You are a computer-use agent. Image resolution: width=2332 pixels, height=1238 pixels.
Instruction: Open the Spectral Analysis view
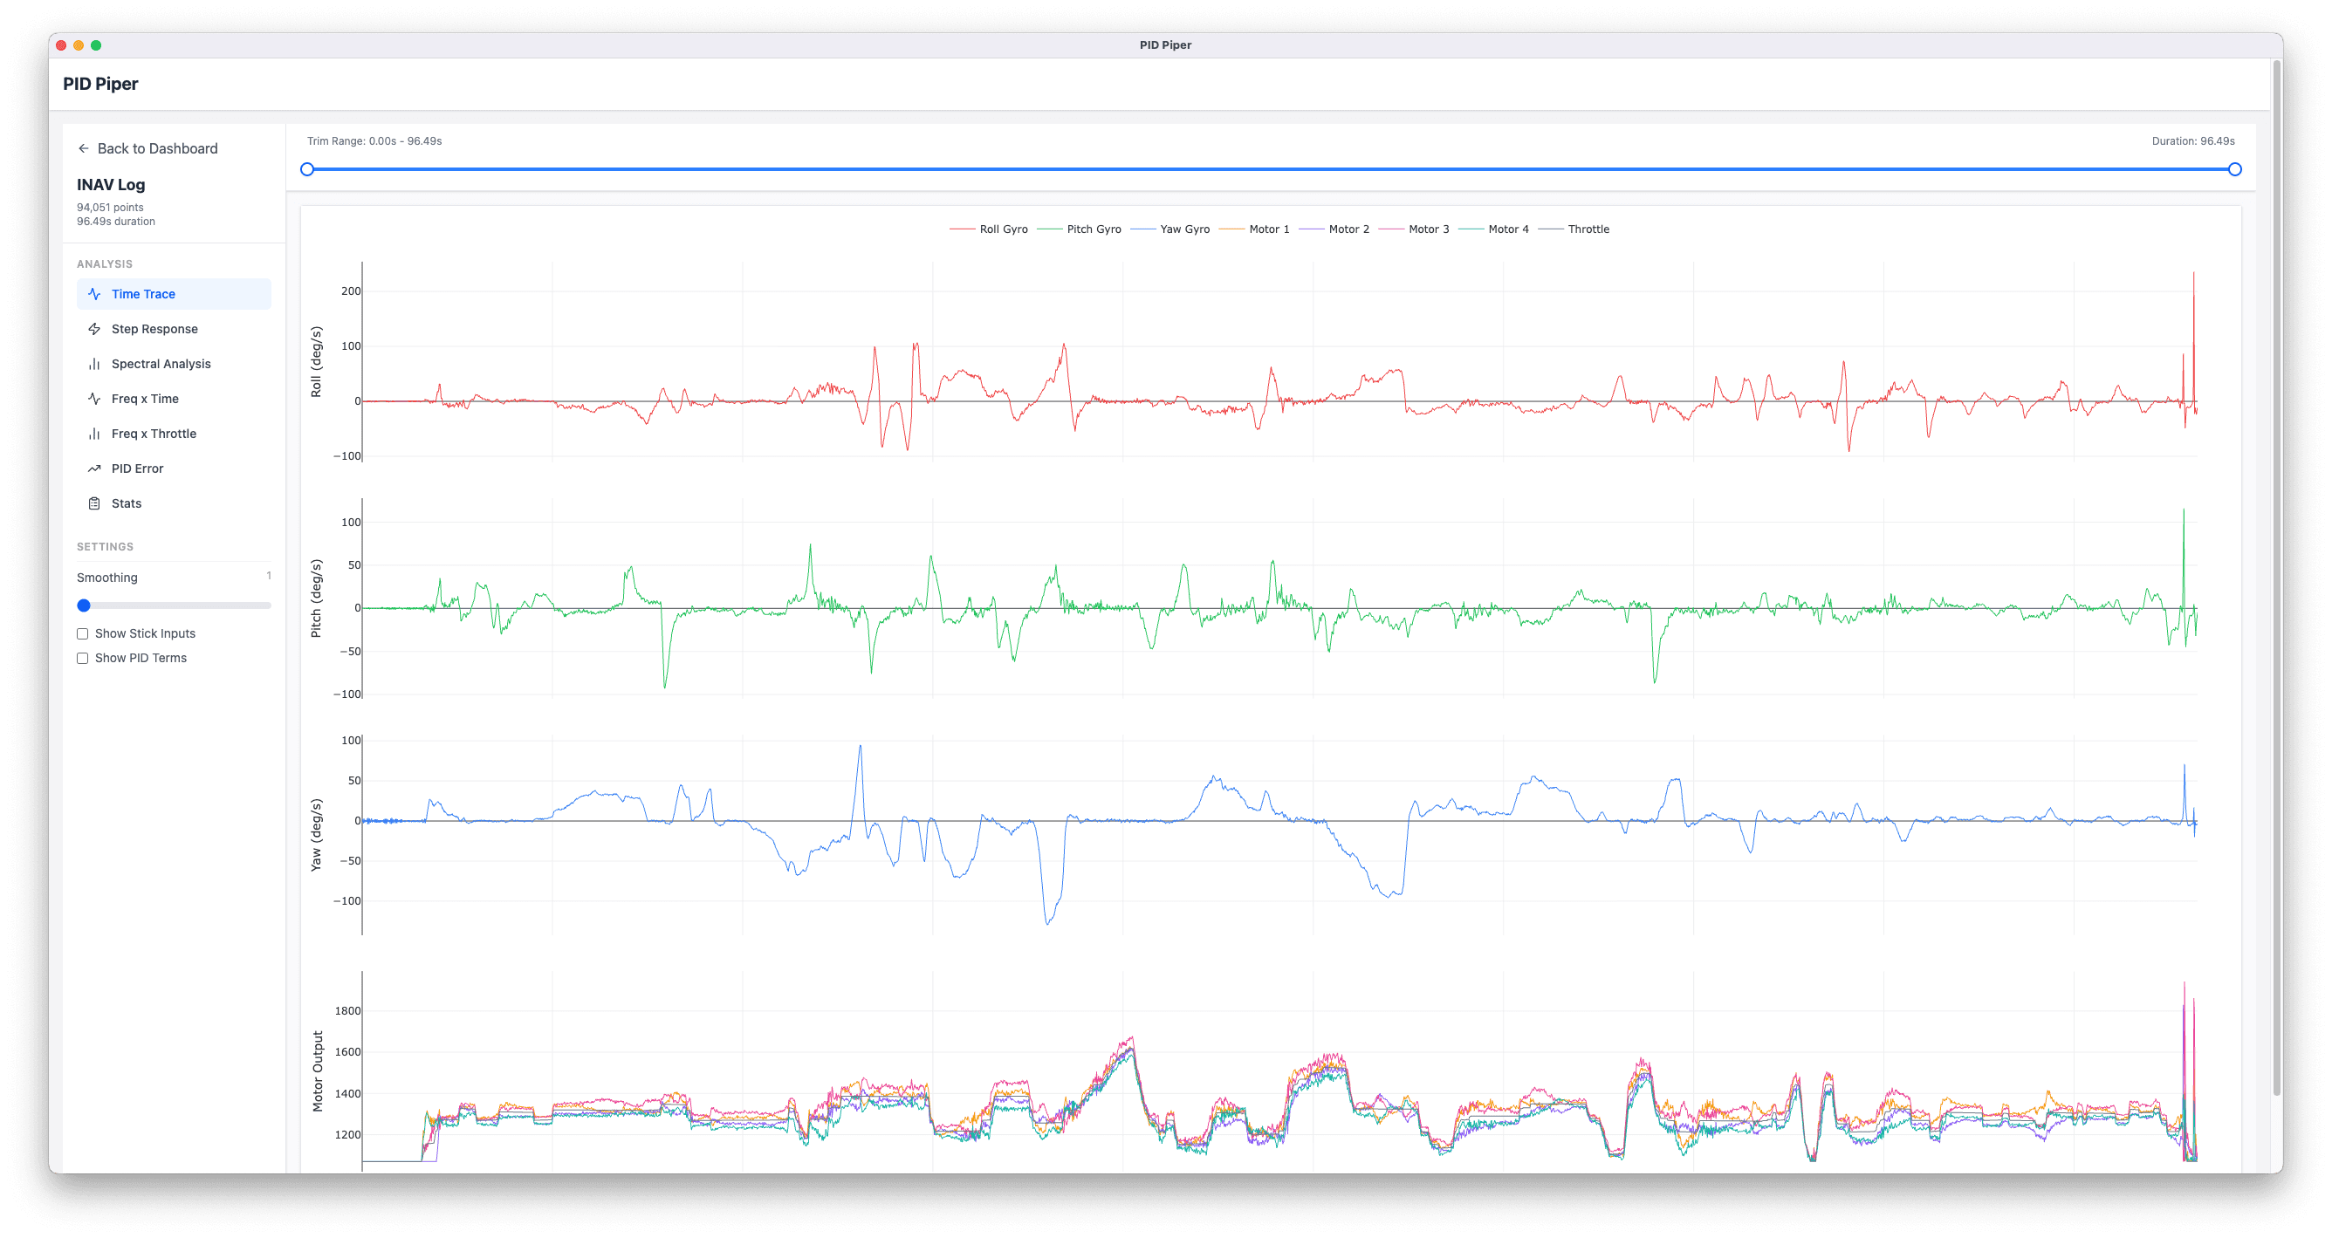pos(161,364)
